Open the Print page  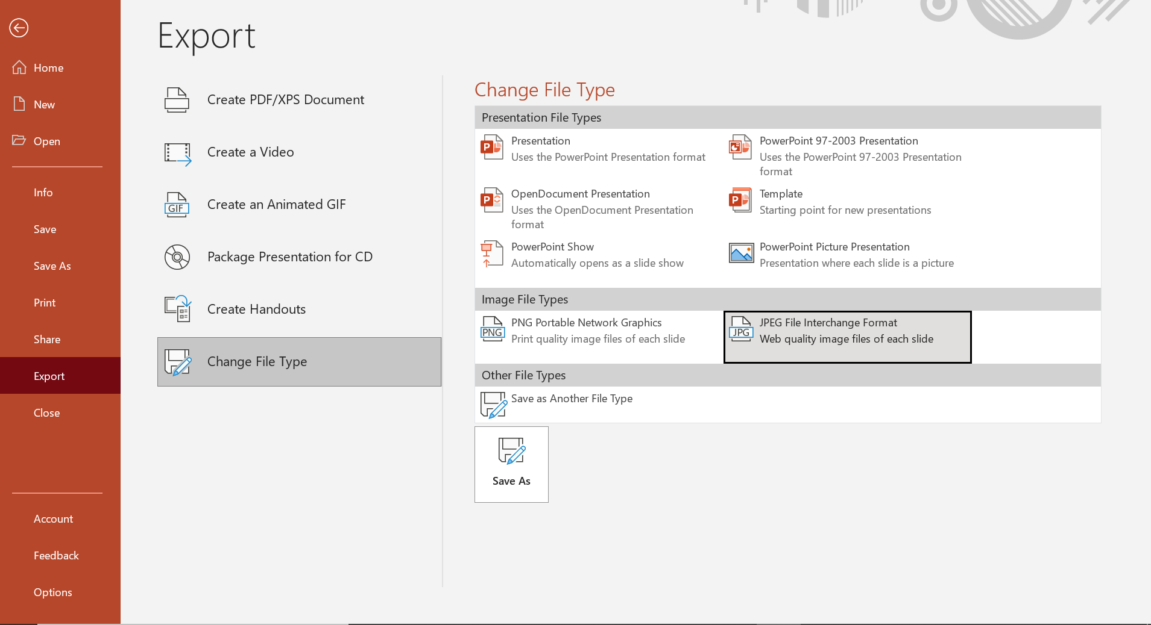pos(60,302)
